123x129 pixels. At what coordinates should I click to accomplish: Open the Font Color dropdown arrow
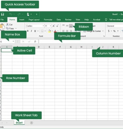click(58, 31)
